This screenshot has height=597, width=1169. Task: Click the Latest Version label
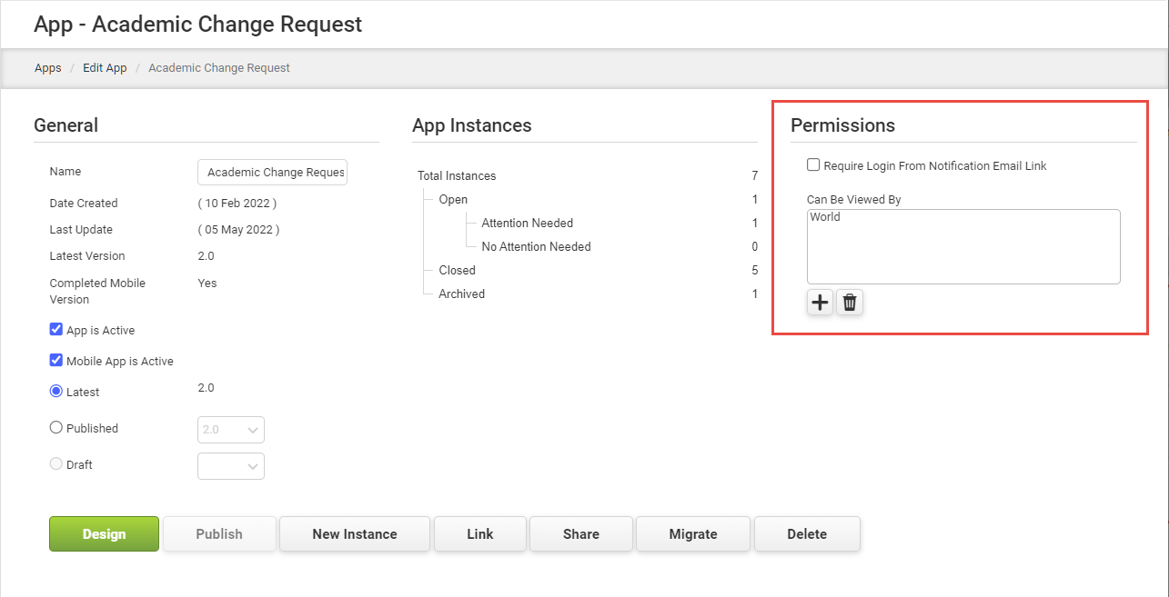point(87,256)
